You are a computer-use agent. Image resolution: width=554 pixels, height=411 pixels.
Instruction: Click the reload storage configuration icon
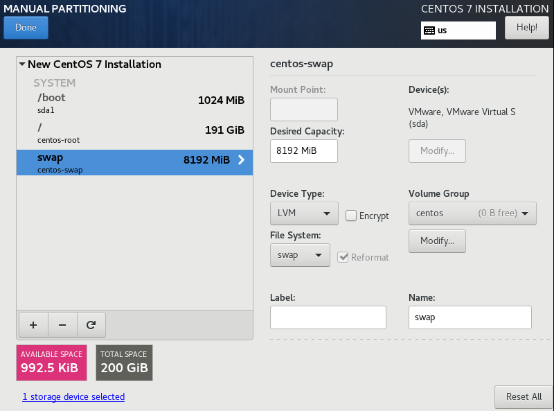[x=91, y=324]
